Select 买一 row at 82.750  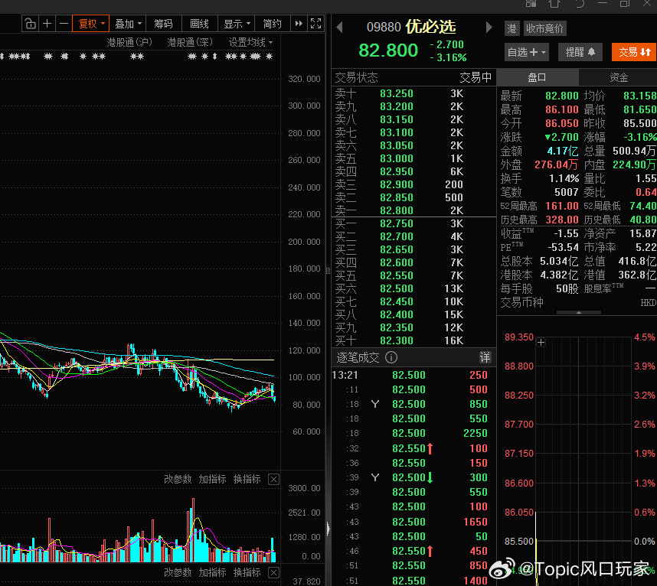pos(413,223)
